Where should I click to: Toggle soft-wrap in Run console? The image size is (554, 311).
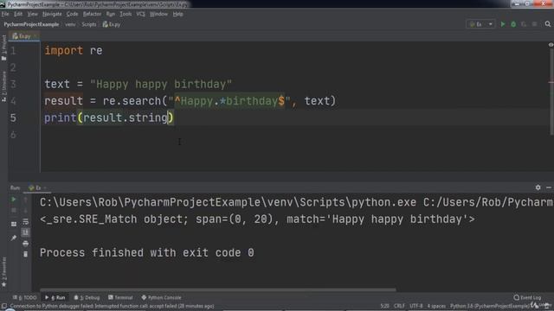(25, 222)
